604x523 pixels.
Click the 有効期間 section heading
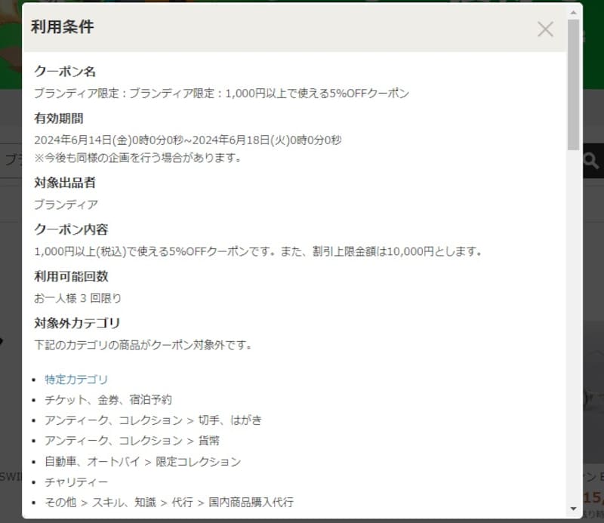point(59,118)
